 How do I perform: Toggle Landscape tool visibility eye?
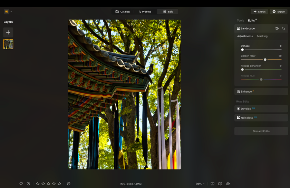click(x=277, y=29)
